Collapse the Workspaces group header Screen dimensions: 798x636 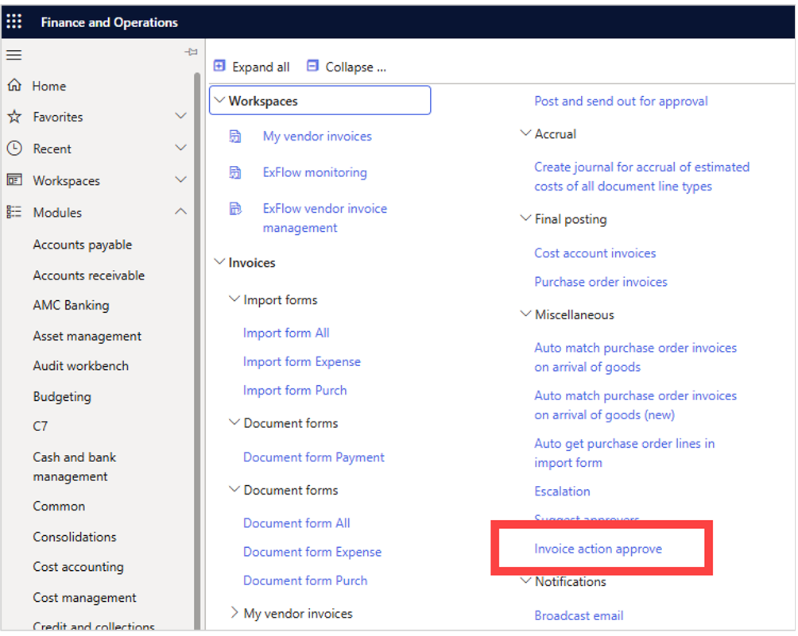pyautogui.click(x=320, y=101)
